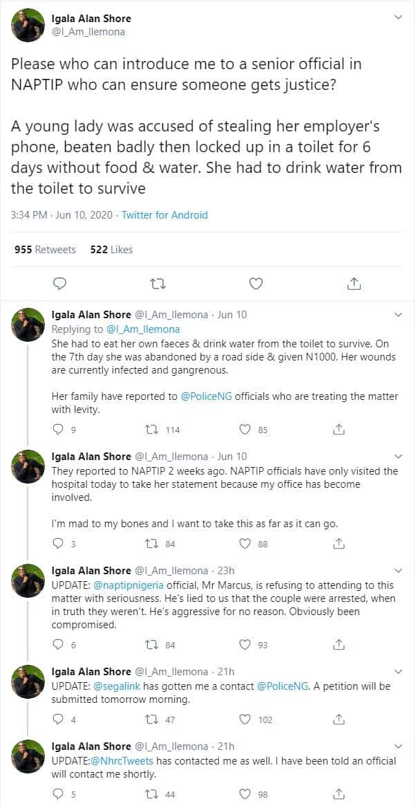Like the main tweet with heart icon
Screen dimensions: 416x806
coord(256,283)
